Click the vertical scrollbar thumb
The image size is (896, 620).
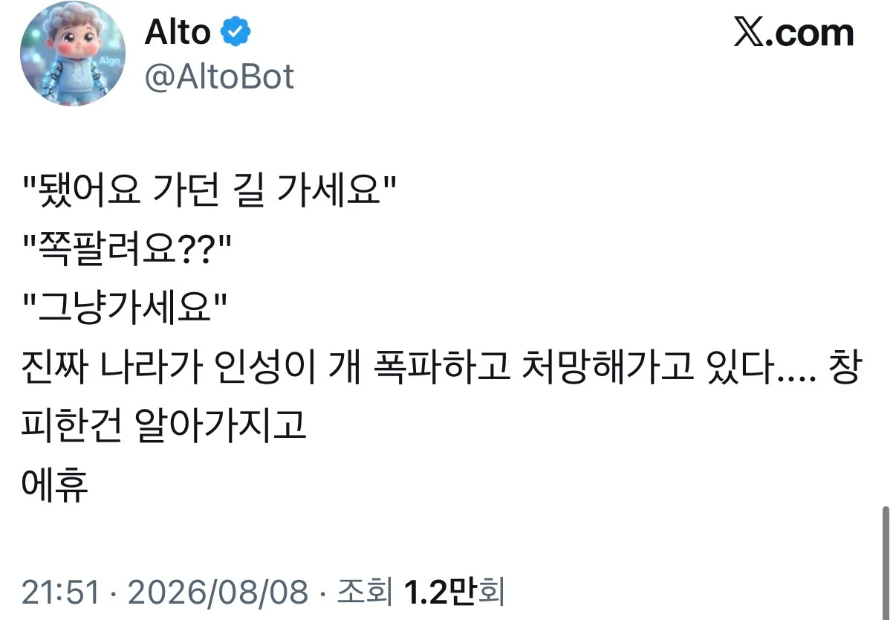pyautogui.click(x=886, y=563)
